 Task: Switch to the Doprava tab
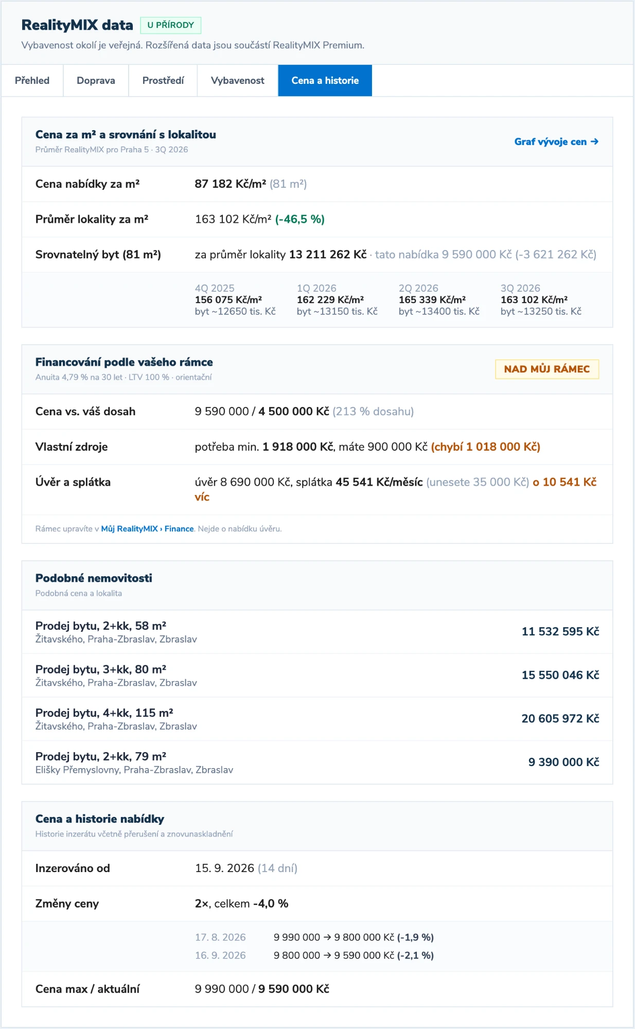96,80
